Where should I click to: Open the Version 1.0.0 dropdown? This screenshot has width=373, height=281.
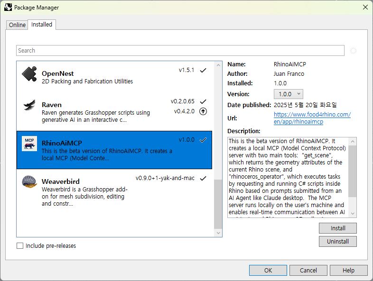289,94
